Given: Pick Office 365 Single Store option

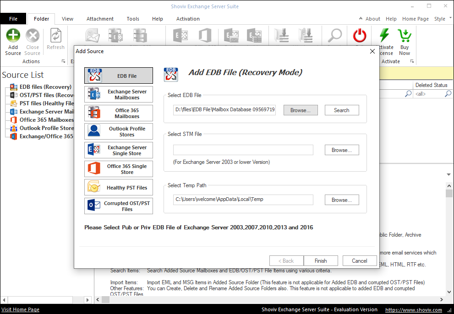Looking at the screenshot, I should pos(119,169).
